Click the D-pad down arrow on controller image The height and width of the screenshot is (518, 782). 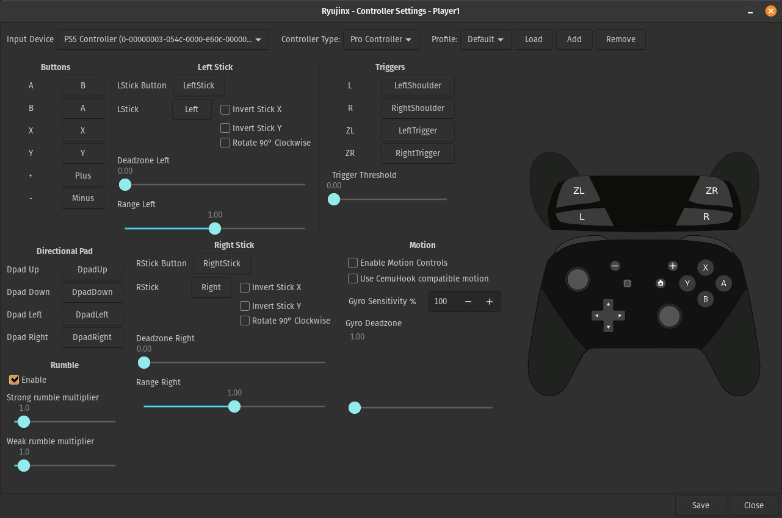coord(608,327)
